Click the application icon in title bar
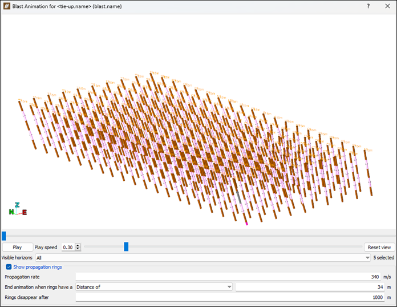Image resolution: width=397 pixels, height=308 pixels. 7,6
